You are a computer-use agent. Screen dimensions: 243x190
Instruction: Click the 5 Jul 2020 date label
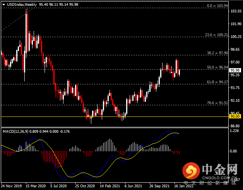(58, 186)
